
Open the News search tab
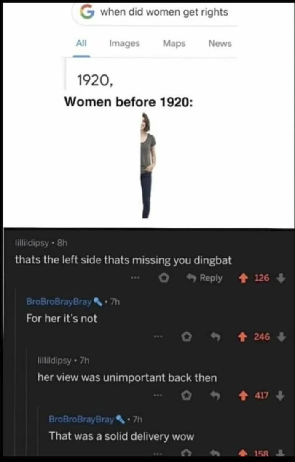[x=220, y=44]
